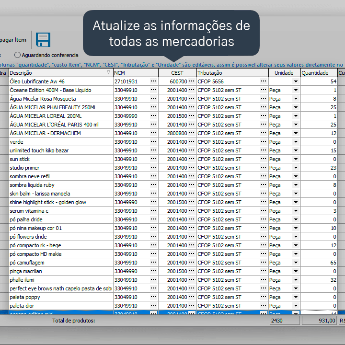The image size is (345, 345).
Task: Open CEST lookup for Óceane Edition 400M
Action: click(192, 90)
